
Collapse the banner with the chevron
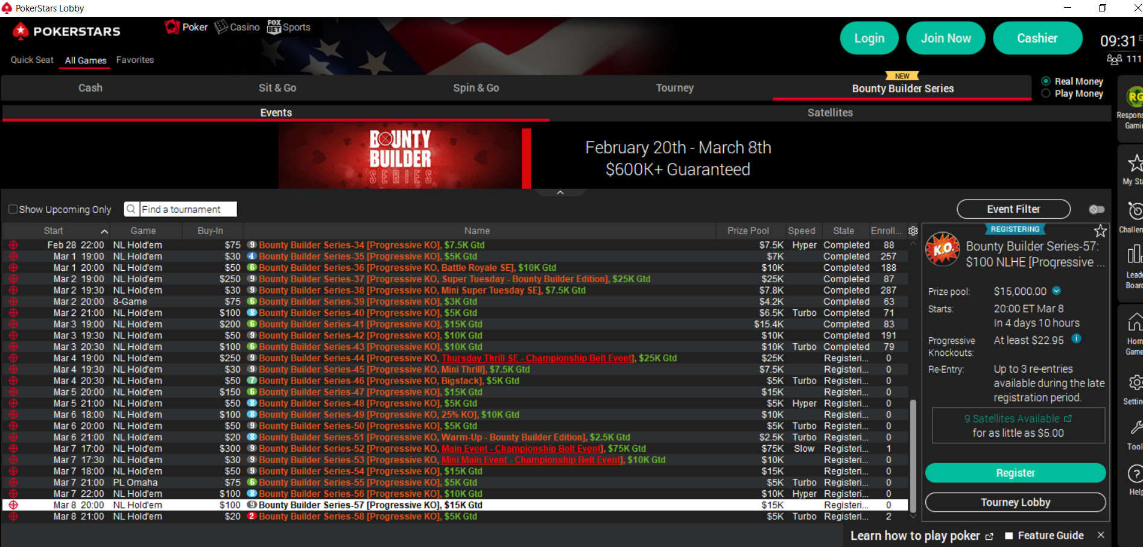coord(560,192)
